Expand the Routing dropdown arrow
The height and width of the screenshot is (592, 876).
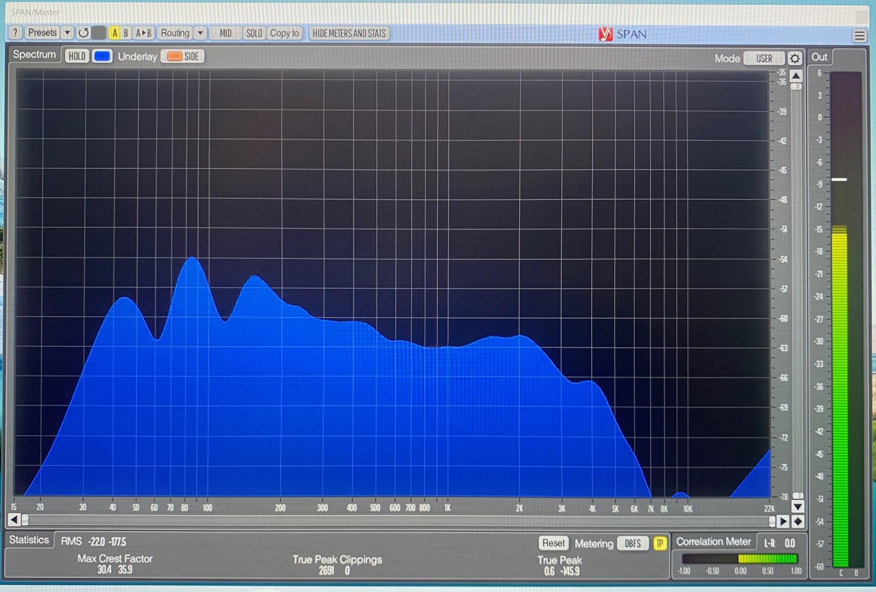point(200,33)
